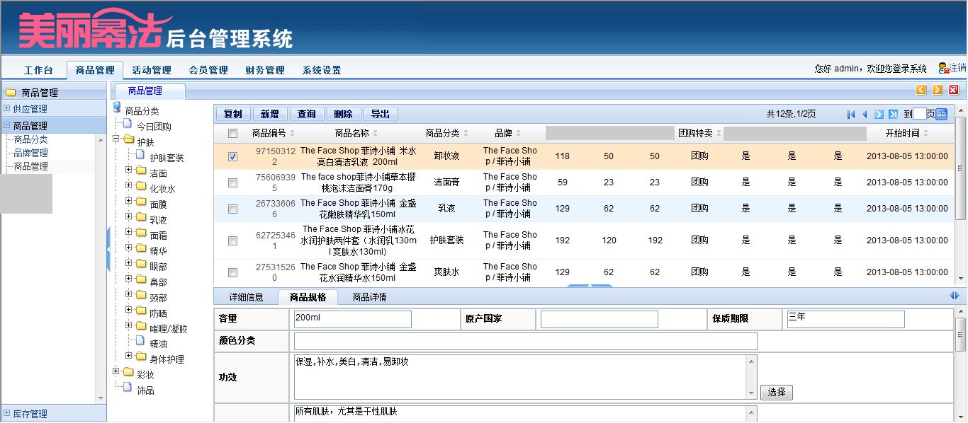Expand the 彩妆 category node
The image size is (968, 423).
click(x=116, y=372)
